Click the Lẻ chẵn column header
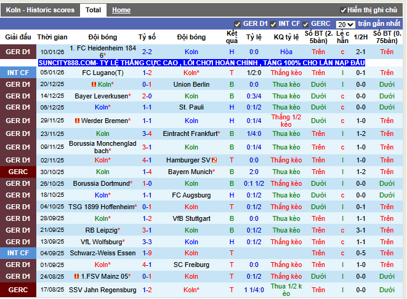Viewport: 407px width, 299px height. tap(342, 37)
